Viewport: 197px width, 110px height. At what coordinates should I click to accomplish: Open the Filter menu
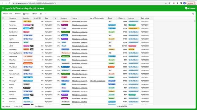tap(18, 14)
